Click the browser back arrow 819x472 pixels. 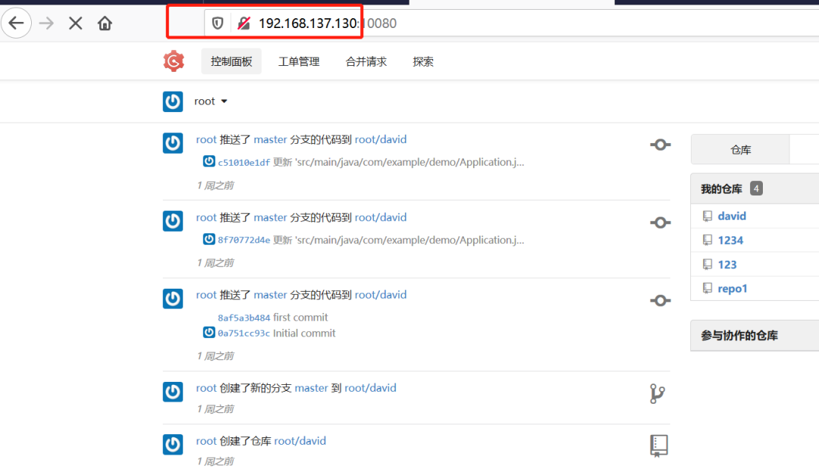(x=17, y=23)
